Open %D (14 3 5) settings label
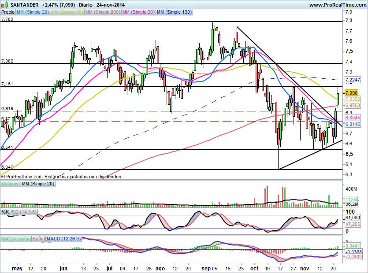The height and width of the screenshot is (273, 368). [x=24, y=212]
